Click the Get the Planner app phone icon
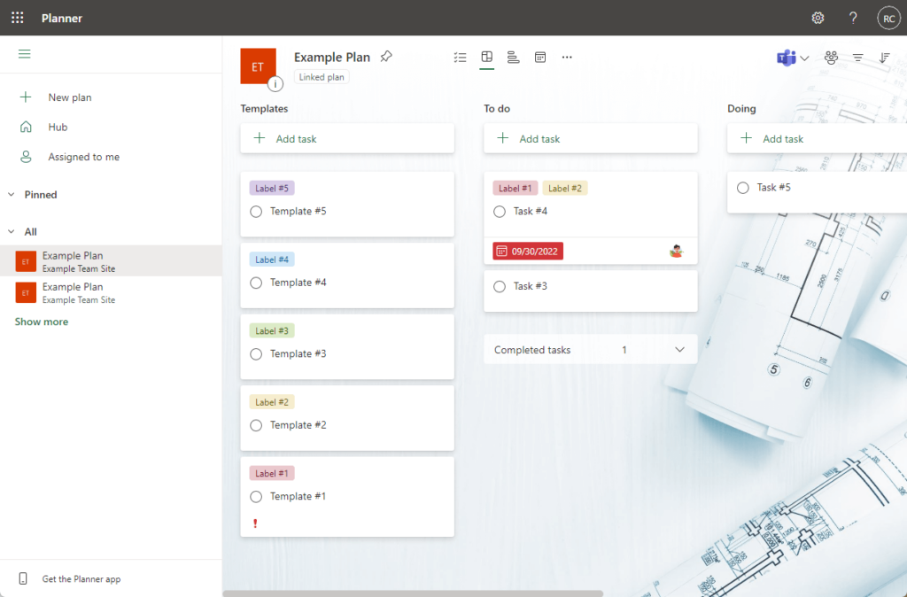Image resolution: width=907 pixels, height=597 pixels. [23, 578]
